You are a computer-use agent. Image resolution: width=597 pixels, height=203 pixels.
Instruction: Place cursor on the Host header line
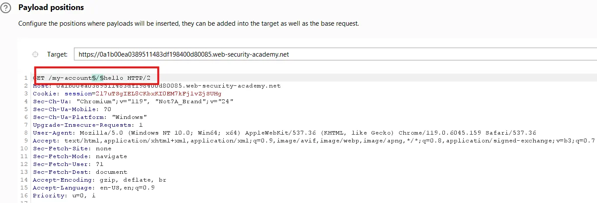click(x=156, y=86)
